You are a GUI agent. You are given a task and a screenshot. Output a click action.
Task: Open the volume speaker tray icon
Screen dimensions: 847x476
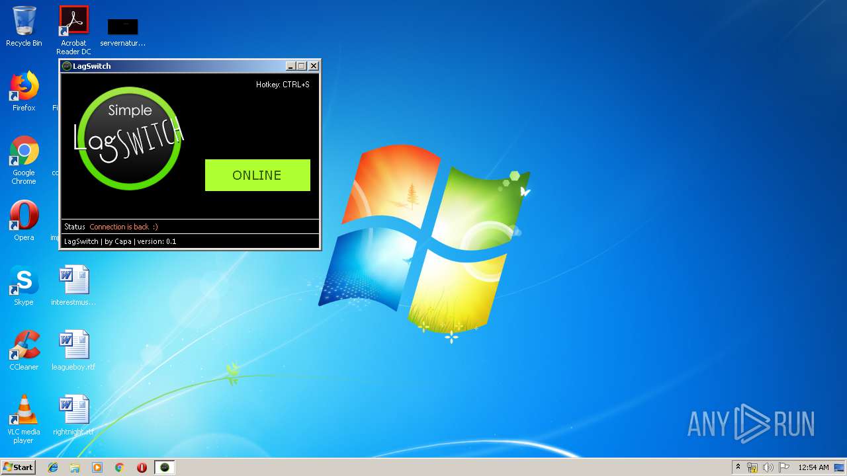tap(768, 467)
